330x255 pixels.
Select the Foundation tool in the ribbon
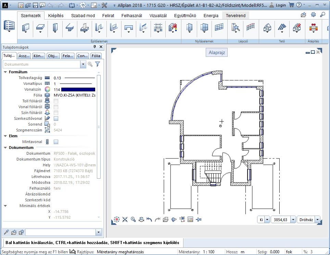(85, 28)
